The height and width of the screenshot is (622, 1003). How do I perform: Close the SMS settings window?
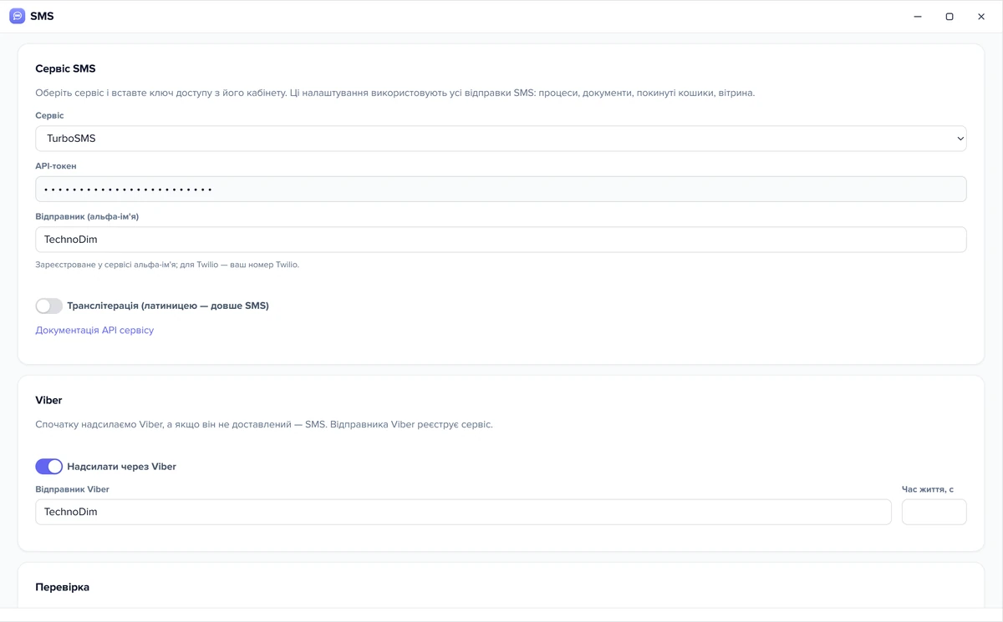point(981,17)
